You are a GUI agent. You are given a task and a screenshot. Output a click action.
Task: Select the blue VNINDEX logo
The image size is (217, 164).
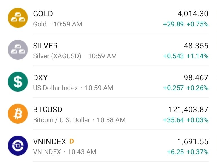click(x=18, y=145)
